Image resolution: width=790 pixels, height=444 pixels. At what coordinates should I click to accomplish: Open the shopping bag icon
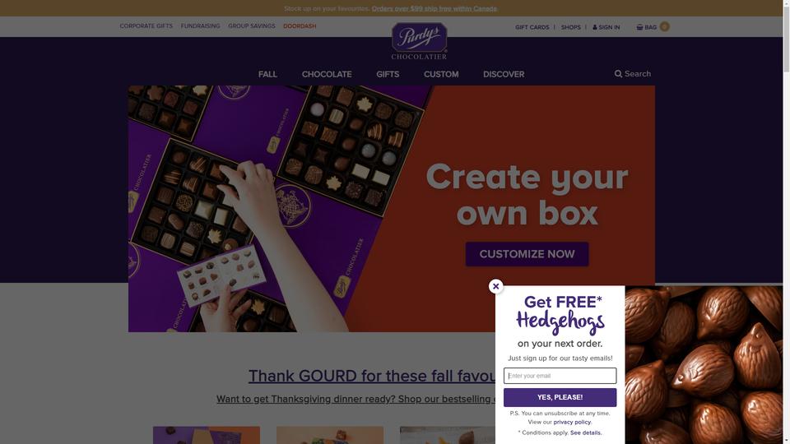coord(639,27)
